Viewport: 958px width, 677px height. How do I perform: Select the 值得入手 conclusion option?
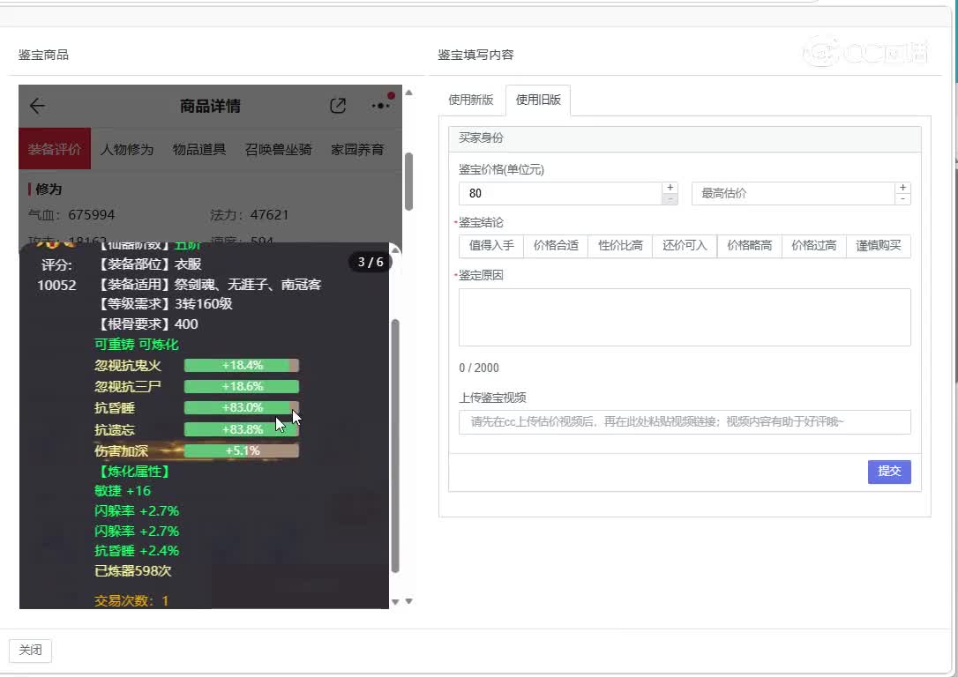pyautogui.click(x=491, y=245)
